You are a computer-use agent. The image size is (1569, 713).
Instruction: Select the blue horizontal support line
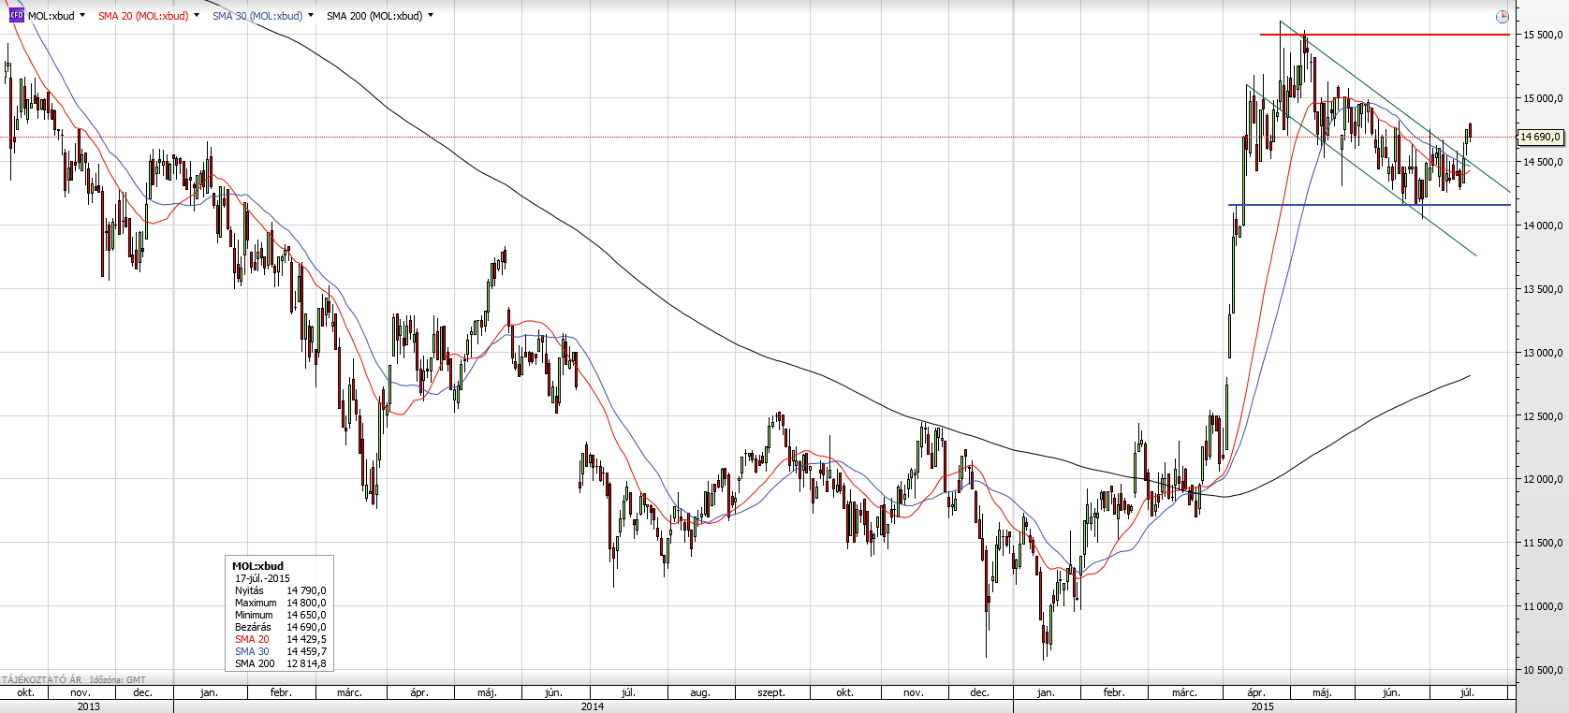click(1369, 205)
